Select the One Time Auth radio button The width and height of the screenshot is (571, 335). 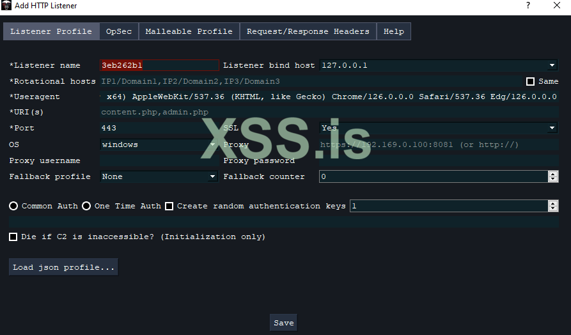tap(86, 206)
